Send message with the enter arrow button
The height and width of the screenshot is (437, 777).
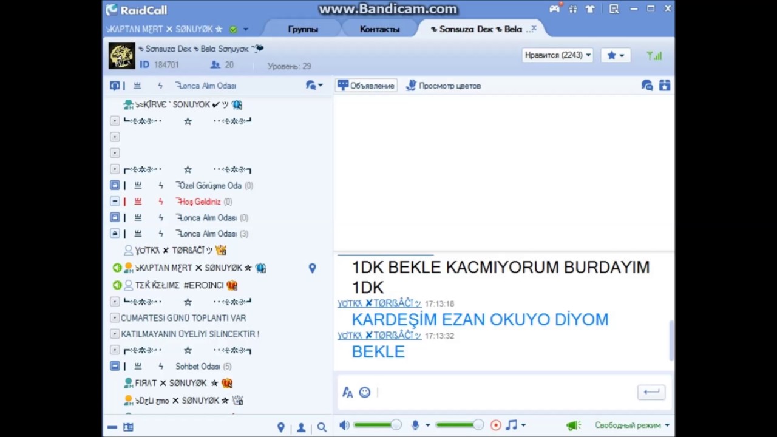(651, 392)
